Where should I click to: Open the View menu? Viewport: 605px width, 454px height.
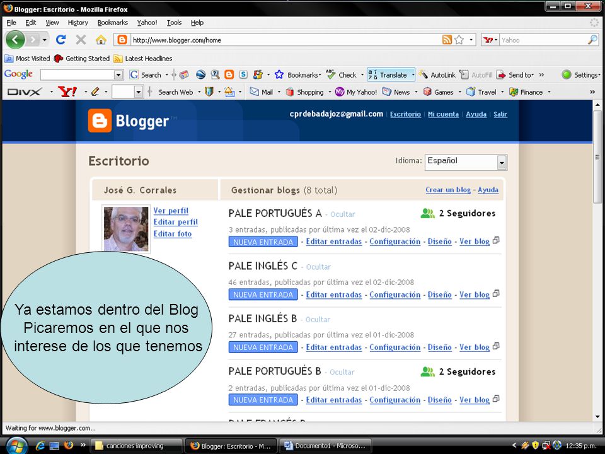52,23
